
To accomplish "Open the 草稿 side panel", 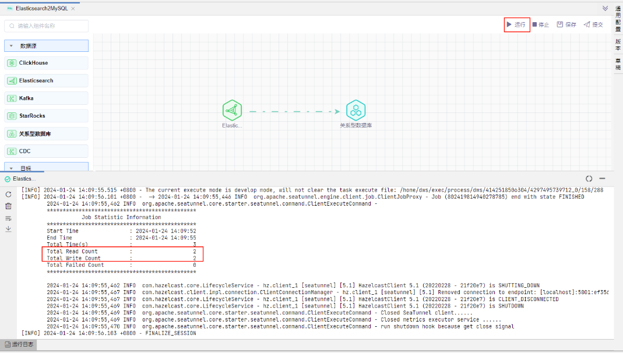I will [618, 64].
